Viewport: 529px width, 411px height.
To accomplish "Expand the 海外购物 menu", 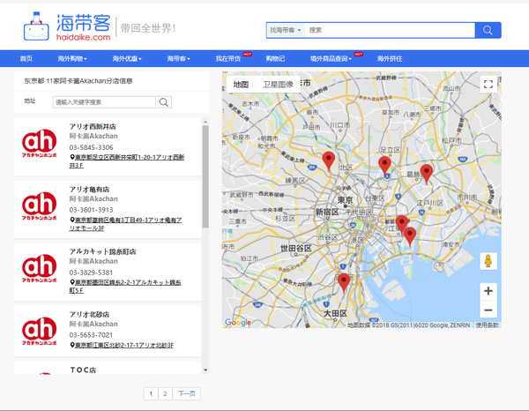I will click(x=72, y=59).
